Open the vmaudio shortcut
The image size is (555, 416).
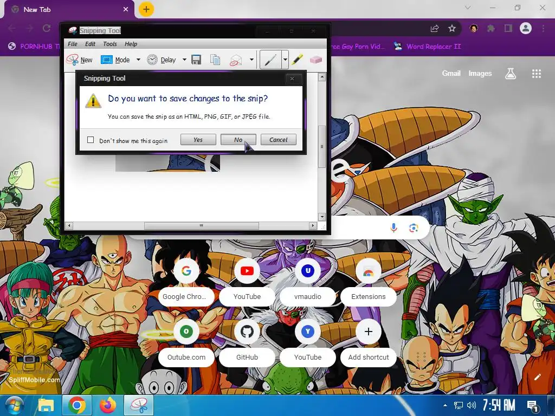308,282
